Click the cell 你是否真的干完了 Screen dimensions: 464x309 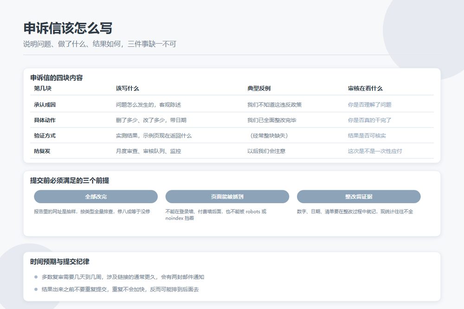pyautogui.click(x=370, y=120)
